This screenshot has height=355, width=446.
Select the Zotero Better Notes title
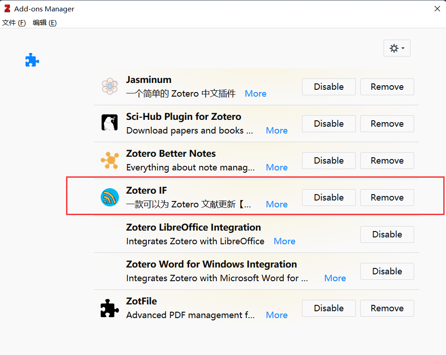click(171, 154)
